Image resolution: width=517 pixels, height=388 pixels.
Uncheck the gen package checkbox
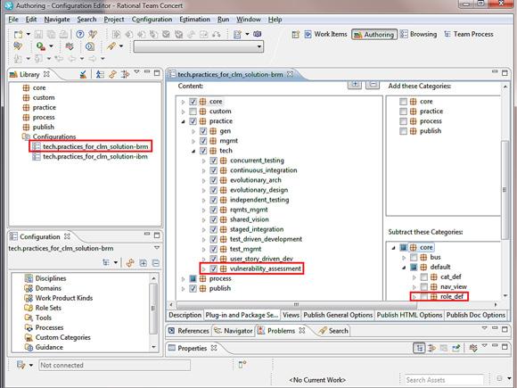203,131
